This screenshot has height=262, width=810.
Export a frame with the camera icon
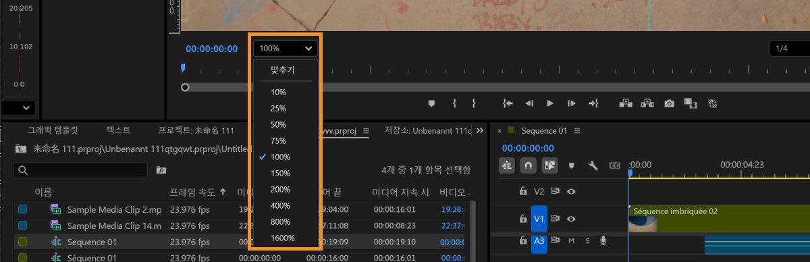669,103
